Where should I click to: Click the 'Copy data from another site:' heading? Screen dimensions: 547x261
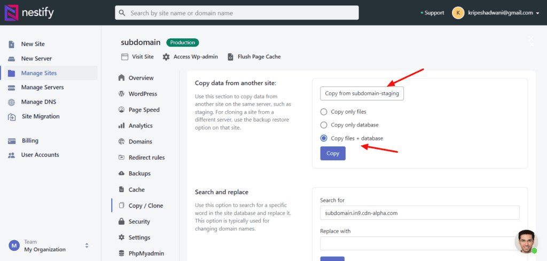coord(236,83)
